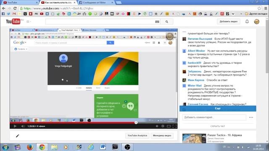Open the file explorer folder on taskbar
The width and height of the screenshot is (269, 151).
pyautogui.click(x=54, y=147)
